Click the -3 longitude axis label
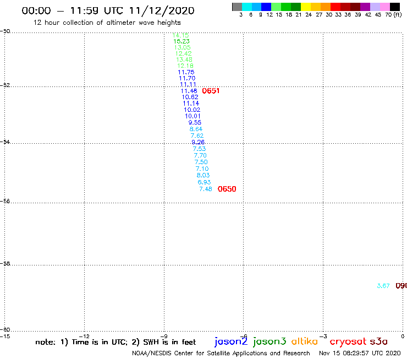407x358 pixels. coord(323,337)
